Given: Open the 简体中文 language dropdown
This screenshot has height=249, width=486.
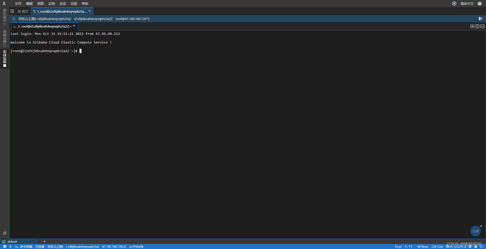Looking at the screenshot, I should 467,4.
